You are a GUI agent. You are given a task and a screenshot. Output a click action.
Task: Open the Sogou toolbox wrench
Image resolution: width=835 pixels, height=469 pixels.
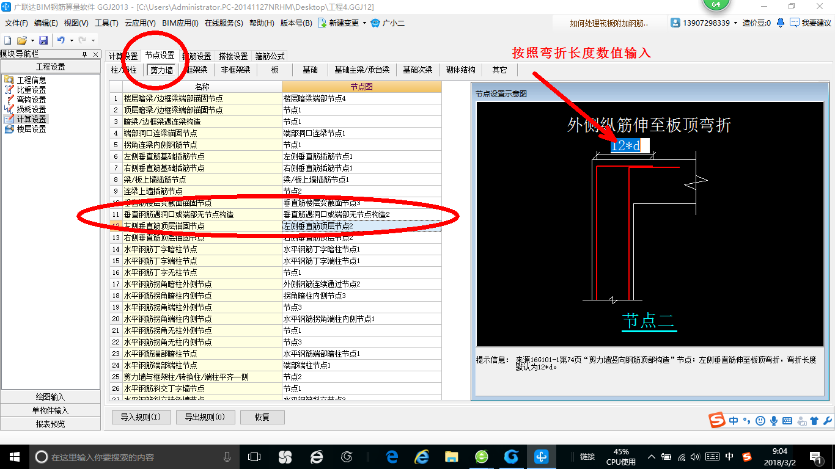[x=827, y=421]
